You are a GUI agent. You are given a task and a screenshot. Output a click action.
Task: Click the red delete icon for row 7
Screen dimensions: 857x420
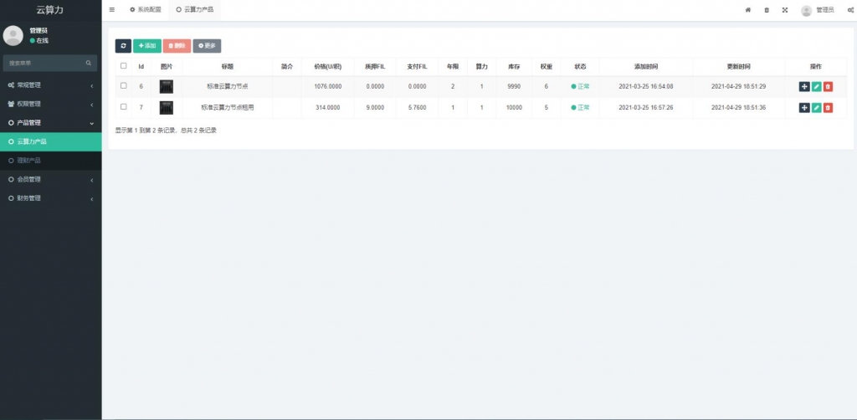point(828,107)
